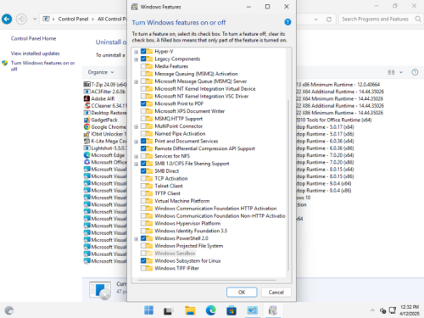Open the view options dropdown arrow
424x318 pixels.
(401, 72)
